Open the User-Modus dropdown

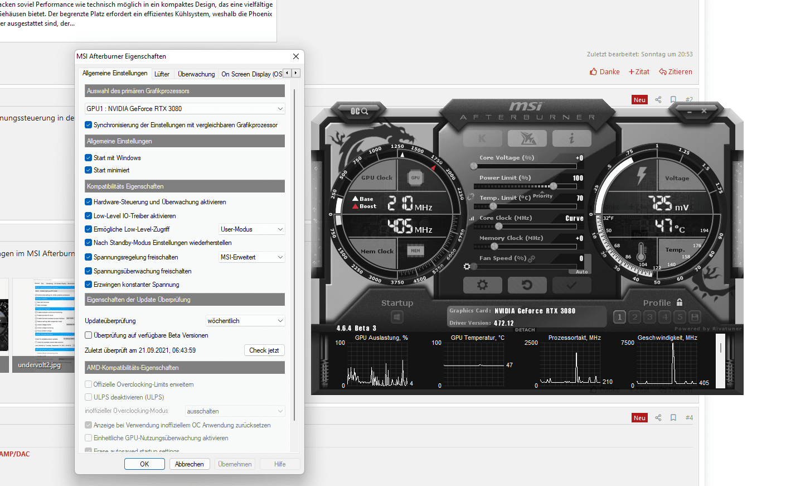(x=252, y=229)
